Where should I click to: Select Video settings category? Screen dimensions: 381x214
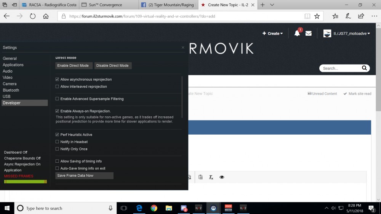click(x=8, y=77)
